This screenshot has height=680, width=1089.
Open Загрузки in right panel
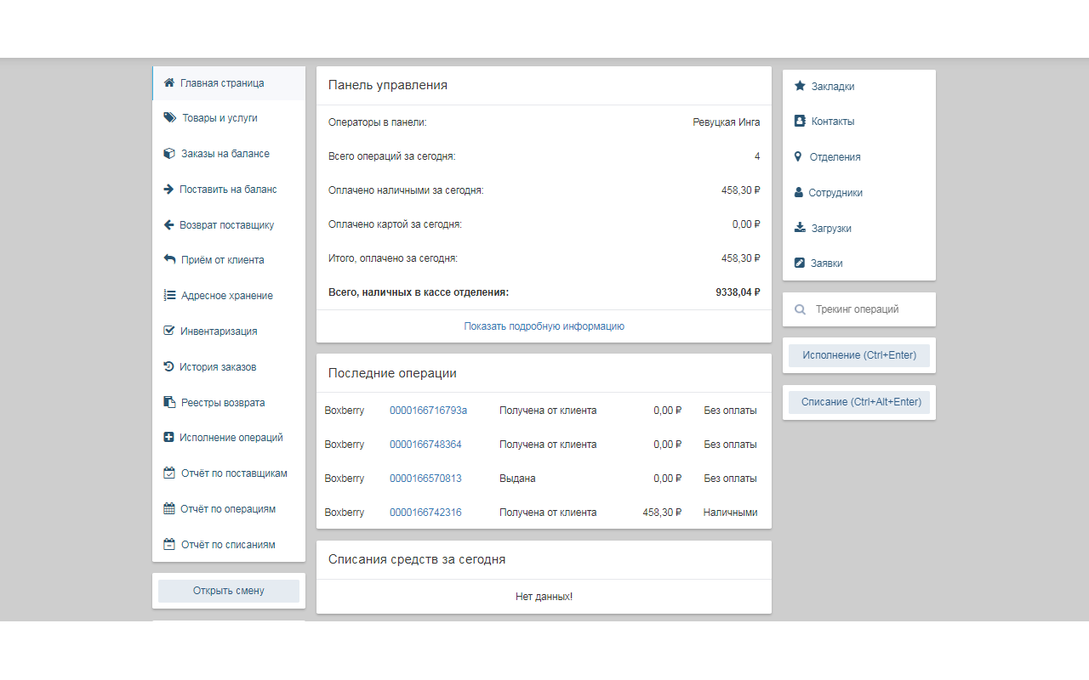(859, 229)
